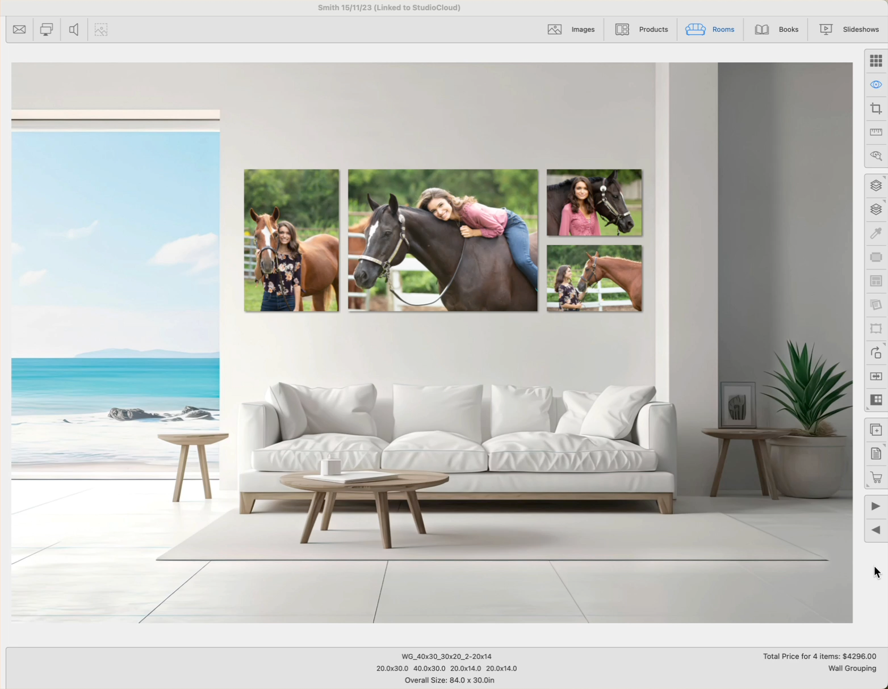Click the horizontal spacing arrows icon

(876, 376)
